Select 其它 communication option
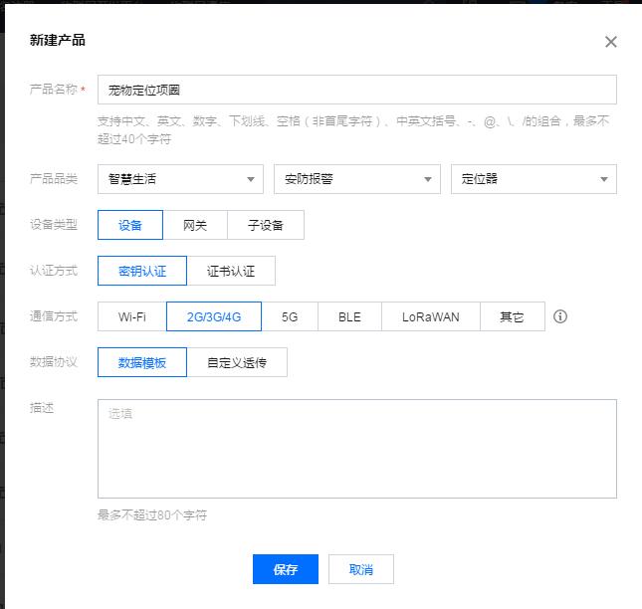The image size is (642, 609). [513, 316]
